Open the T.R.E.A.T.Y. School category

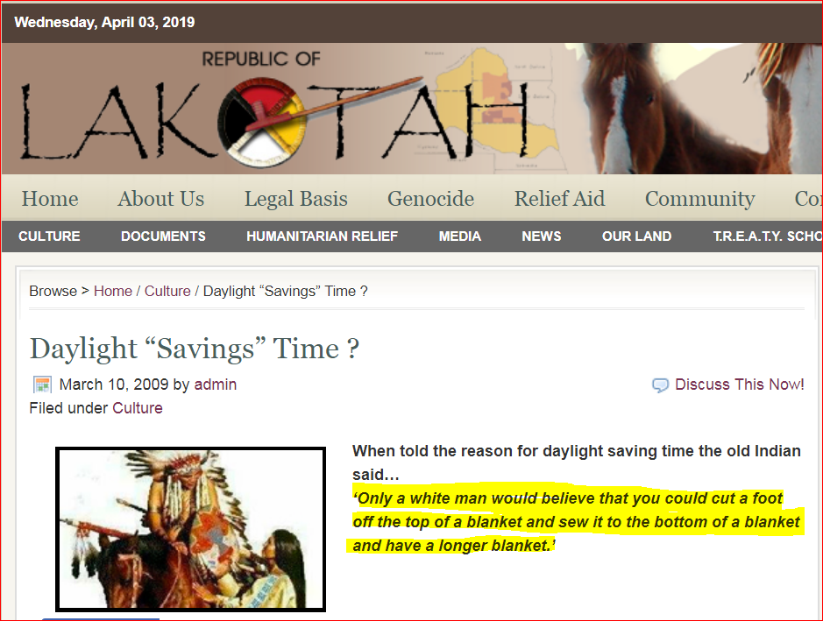tap(768, 236)
